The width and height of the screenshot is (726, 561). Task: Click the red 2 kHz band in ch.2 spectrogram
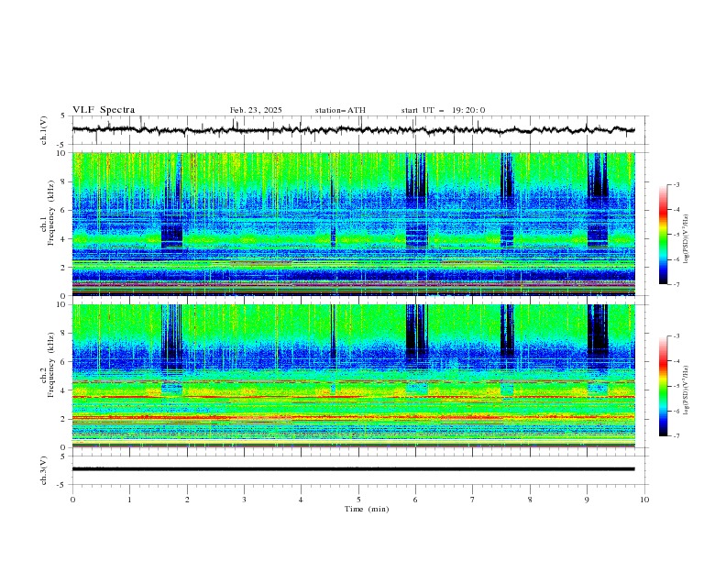(353, 417)
